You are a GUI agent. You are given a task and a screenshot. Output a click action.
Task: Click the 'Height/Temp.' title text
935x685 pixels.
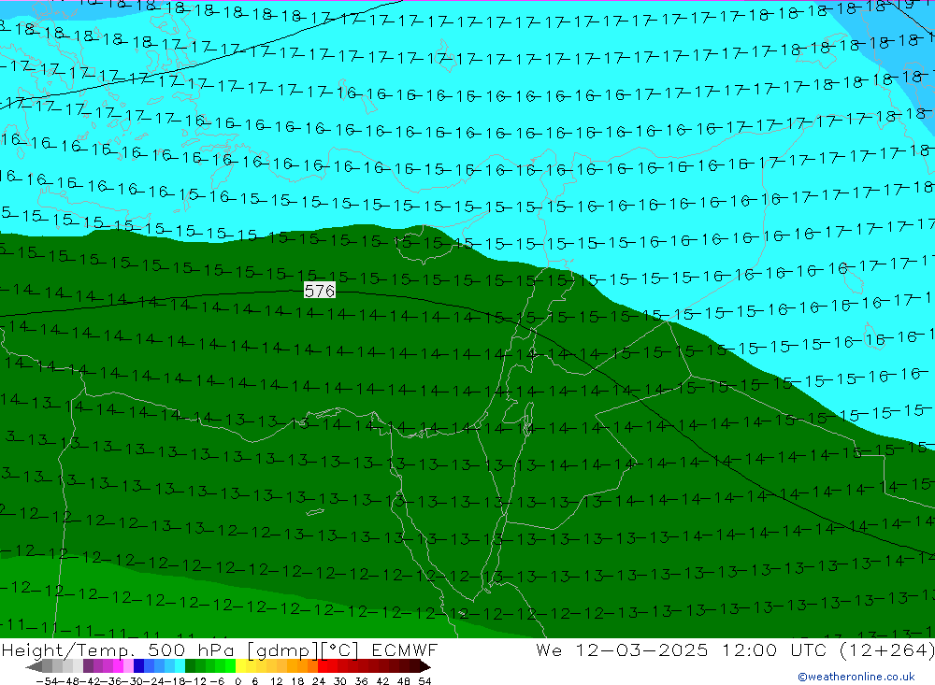click(68, 650)
